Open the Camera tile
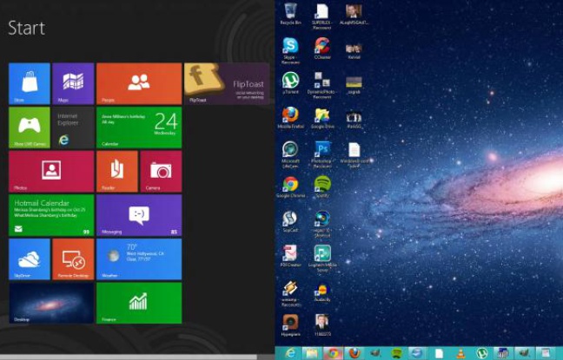This screenshot has height=360, width=563. [x=161, y=172]
